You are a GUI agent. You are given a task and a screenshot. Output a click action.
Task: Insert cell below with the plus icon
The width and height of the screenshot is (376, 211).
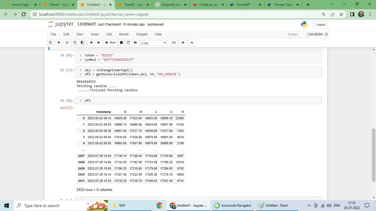point(59,43)
